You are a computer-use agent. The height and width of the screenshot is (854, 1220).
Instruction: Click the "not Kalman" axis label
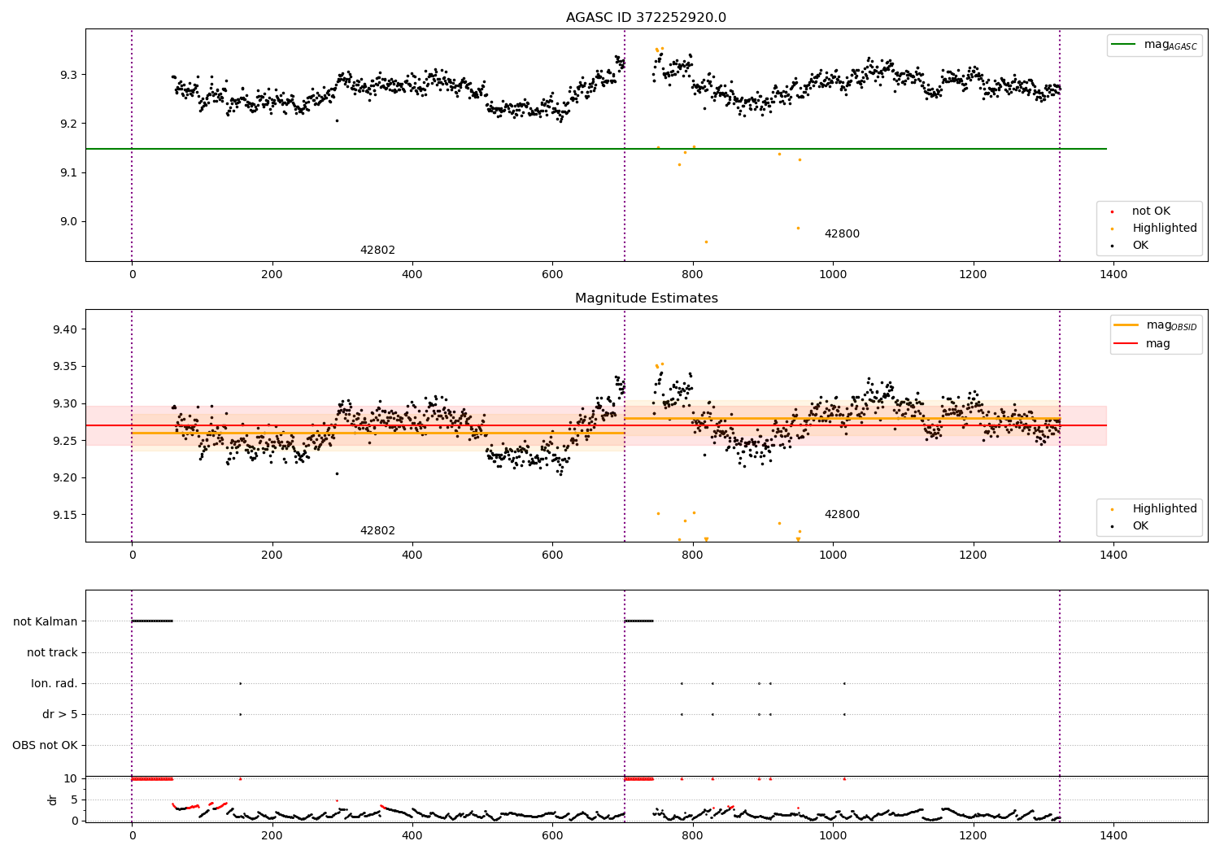pos(46,622)
